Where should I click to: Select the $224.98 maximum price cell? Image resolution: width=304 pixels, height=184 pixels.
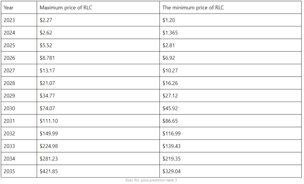[x=98, y=146]
